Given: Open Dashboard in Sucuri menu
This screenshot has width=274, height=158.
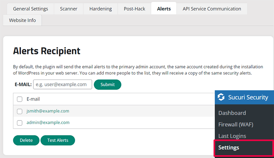Looking at the screenshot, I should [232, 113].
